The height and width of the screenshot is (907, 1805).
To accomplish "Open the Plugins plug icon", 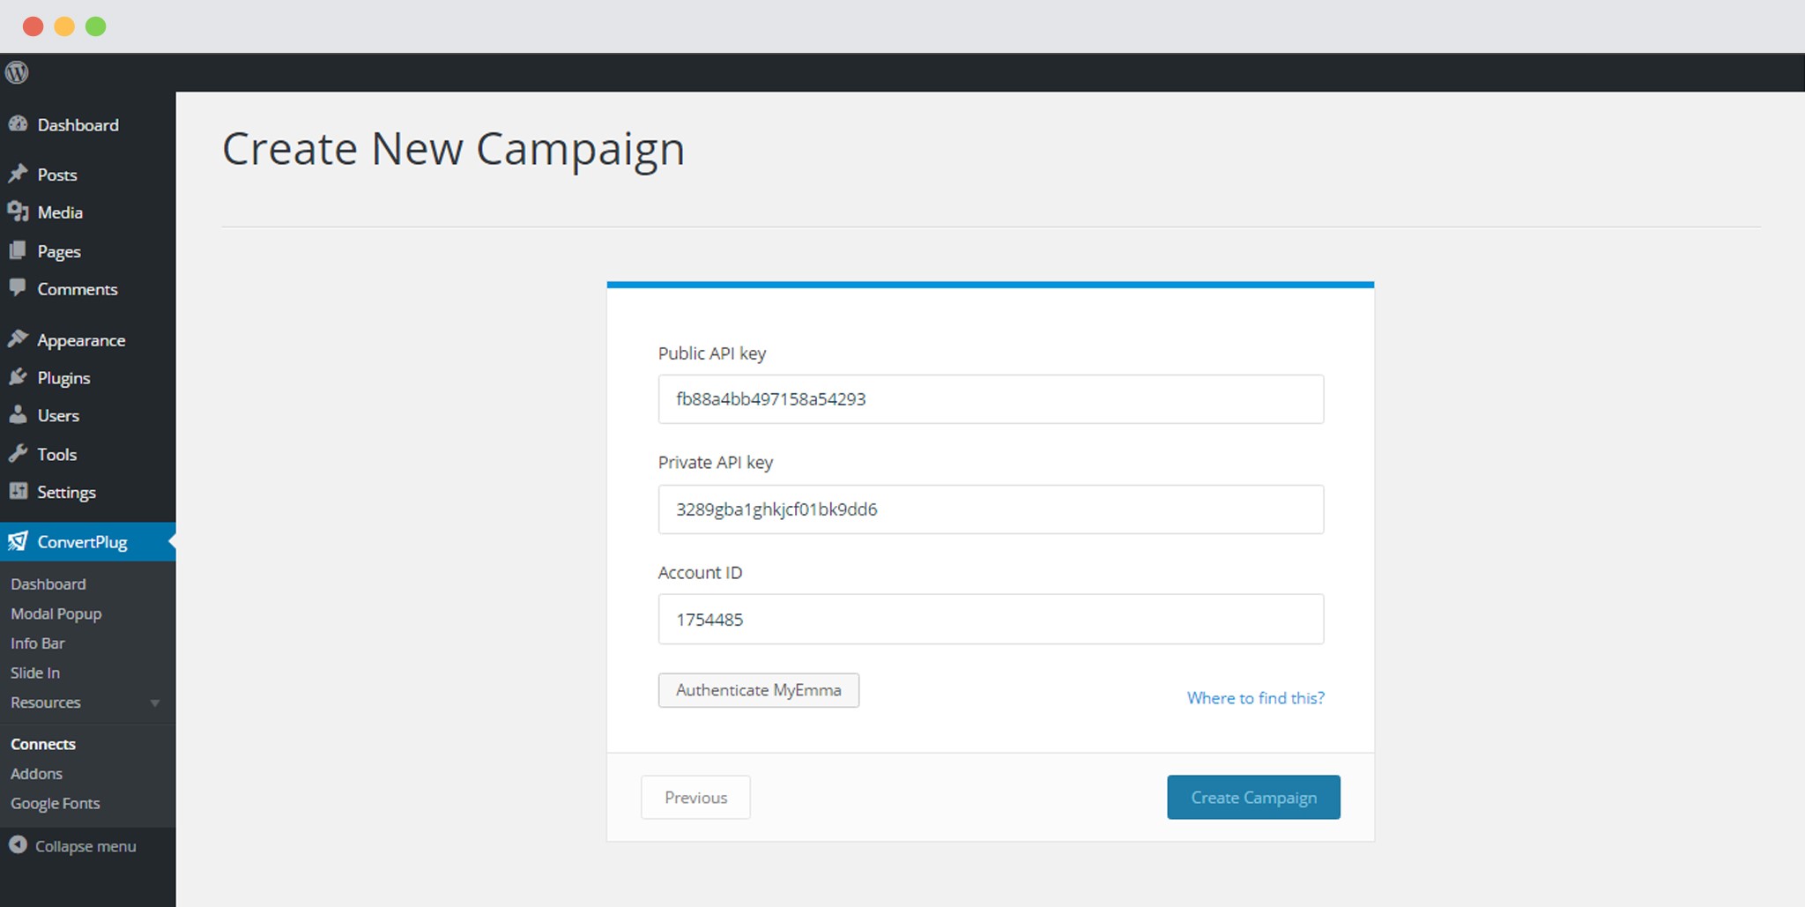I will [18, 377].
